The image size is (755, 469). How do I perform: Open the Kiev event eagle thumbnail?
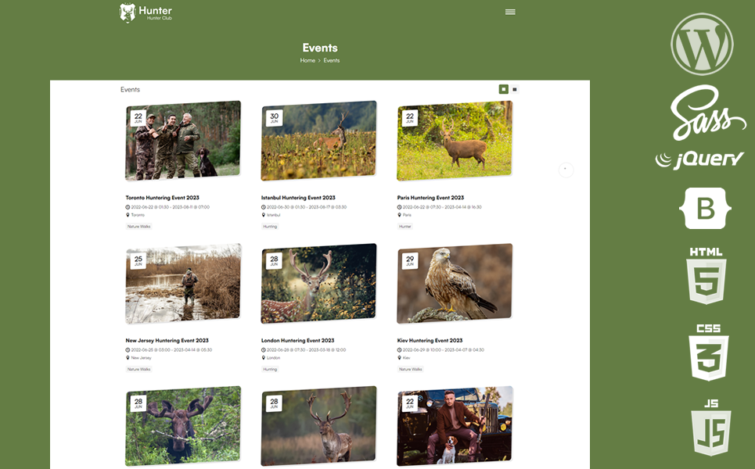pyautogui.click(x=455, y=284)
